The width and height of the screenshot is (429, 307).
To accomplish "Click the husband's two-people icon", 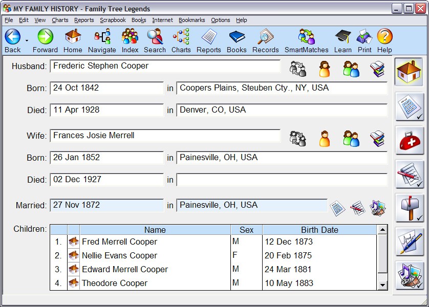I will [351, 69].
